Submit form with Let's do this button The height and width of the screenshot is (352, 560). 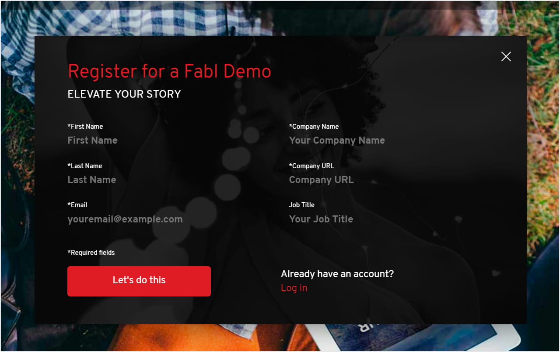click(139, 281)
